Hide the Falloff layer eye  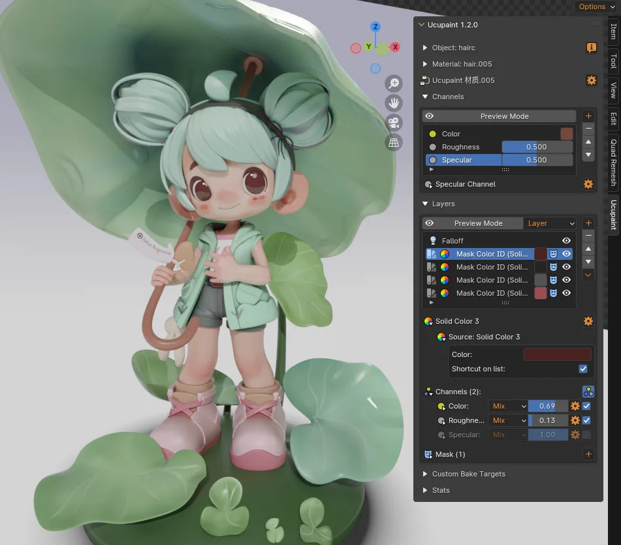pyautogui.click(x=566, y=241)
